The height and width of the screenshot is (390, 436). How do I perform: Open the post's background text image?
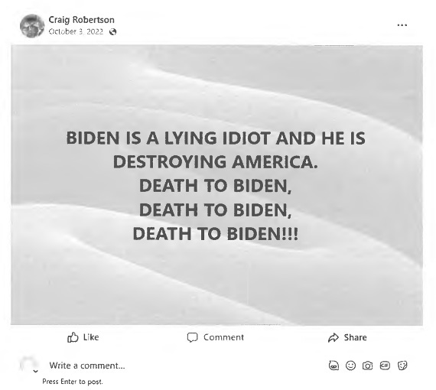pyautogui.click(x=217, y=185)
